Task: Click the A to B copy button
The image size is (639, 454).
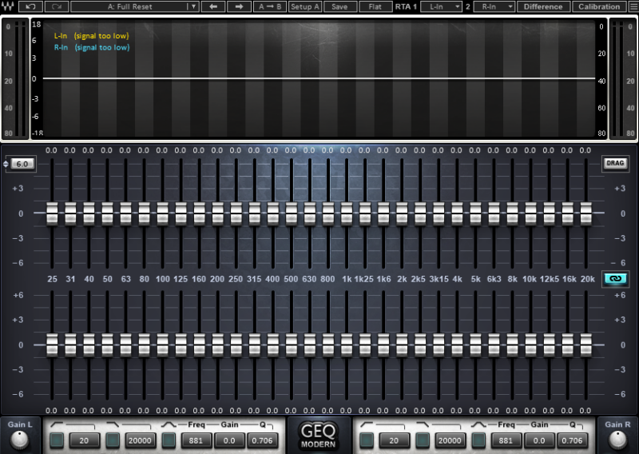Action: (x=269, y=6)
